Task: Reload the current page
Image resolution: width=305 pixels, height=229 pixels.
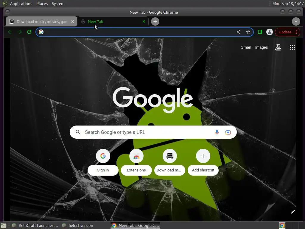Action: click(x=29, y=32)
